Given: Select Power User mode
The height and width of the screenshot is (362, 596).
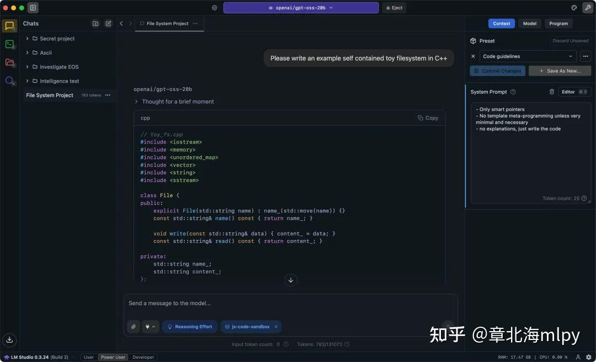Looking at the screenshot, I should [113, 357].
